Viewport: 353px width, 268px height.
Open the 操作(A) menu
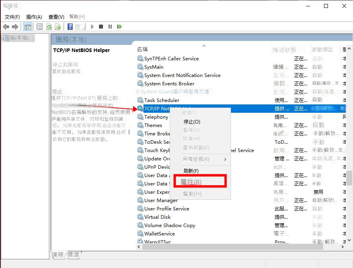tap(34, 17)
